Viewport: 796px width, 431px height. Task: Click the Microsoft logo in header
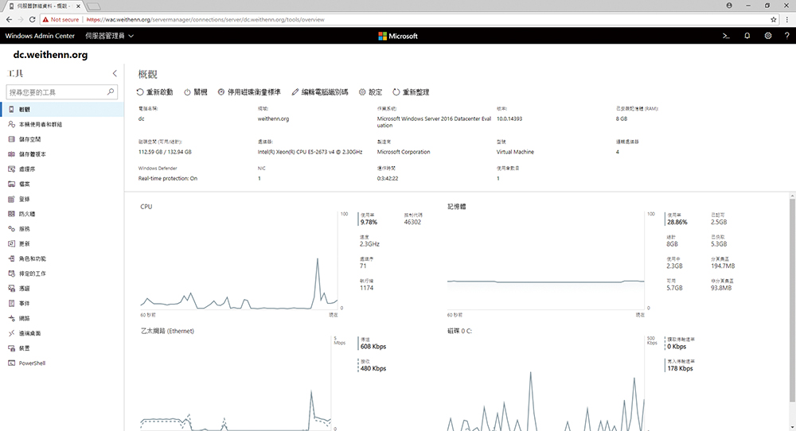[x=398, y=36]
